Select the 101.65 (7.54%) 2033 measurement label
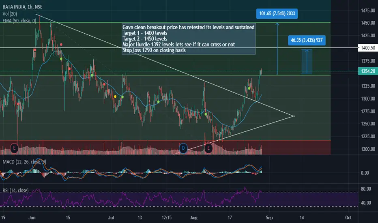This screenshot has width=378, height=223. 277,13
